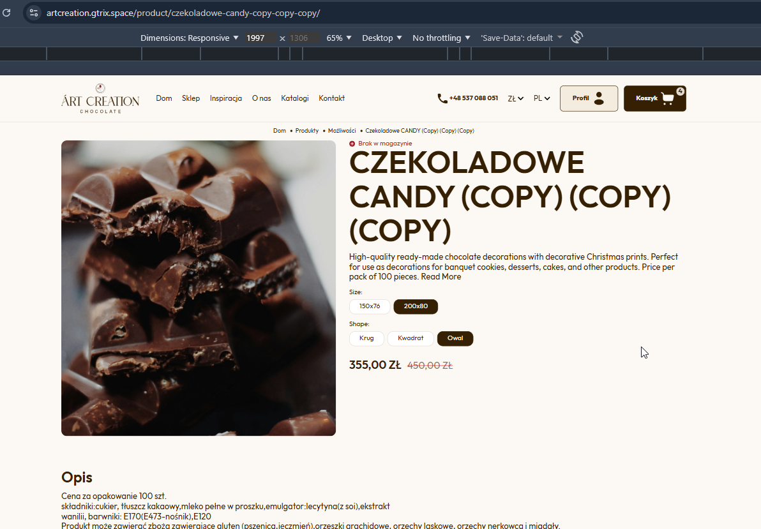The height and width of the screenshot is (529, 761).
Task: Open site information icon in address bar
Action: pyautogui.click(x=33, y=13)
